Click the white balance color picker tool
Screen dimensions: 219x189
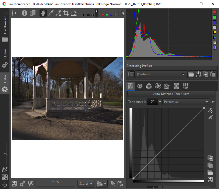tap(50, 13)
